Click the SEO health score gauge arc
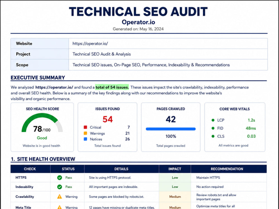Viewport: 279px width, 209px height. pyautogui.click(x=42, y=122)
